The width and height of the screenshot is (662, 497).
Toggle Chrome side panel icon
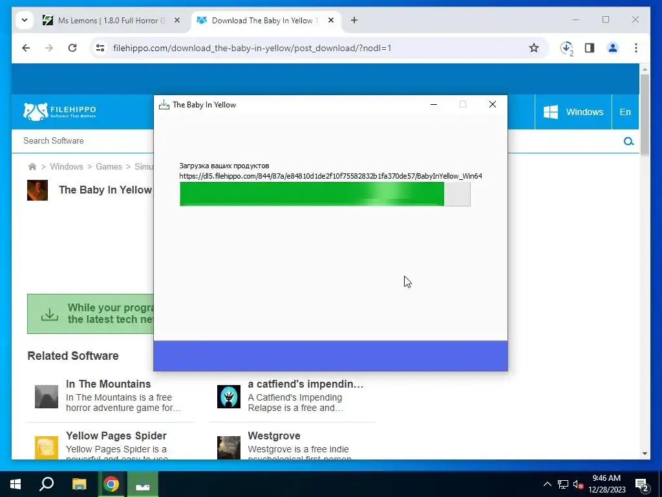[x=590, y=48]
